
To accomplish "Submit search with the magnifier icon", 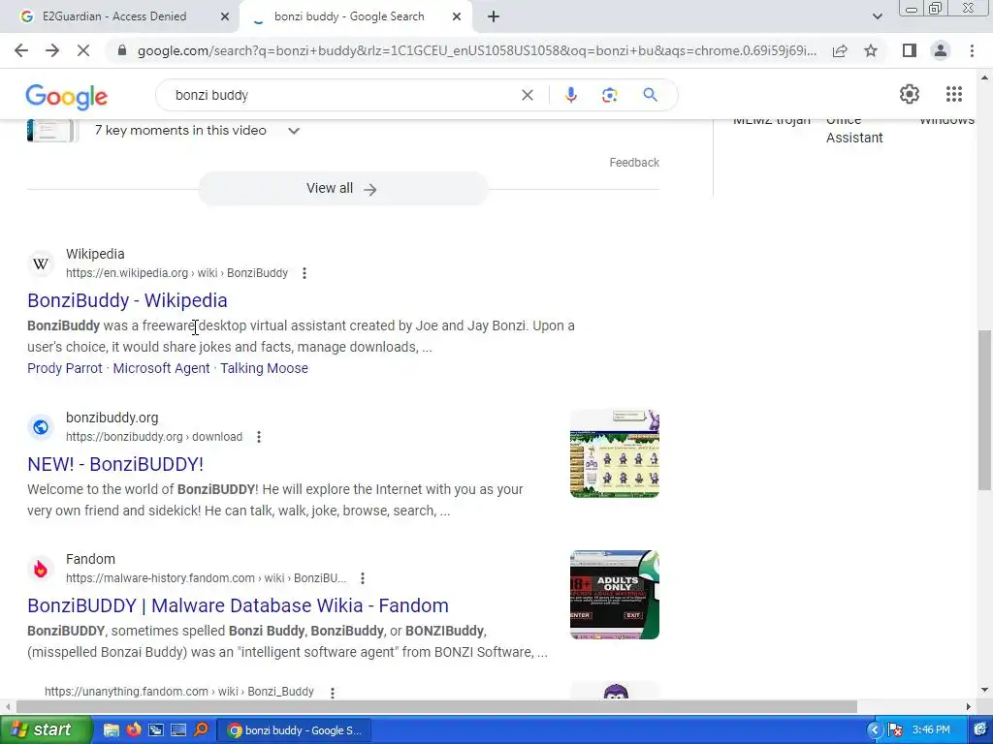I will coord(650,95).
